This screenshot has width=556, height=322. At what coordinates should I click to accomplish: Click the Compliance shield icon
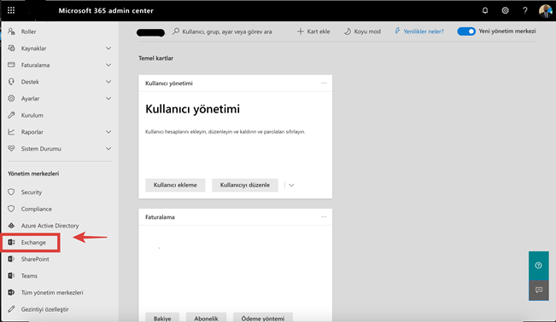pos(11,209)
